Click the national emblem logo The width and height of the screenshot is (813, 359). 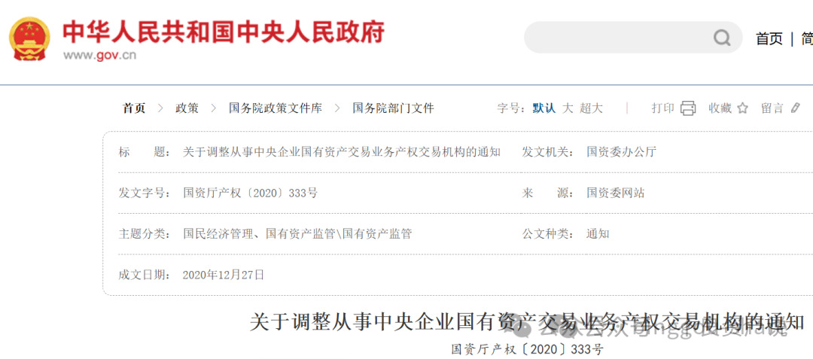(30, 39)
